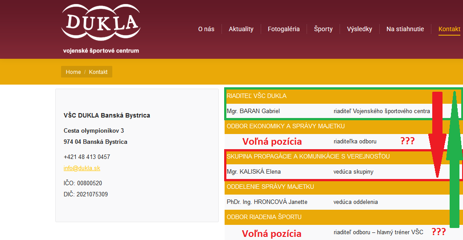Open the Na stiahnutie menu item

405,29
